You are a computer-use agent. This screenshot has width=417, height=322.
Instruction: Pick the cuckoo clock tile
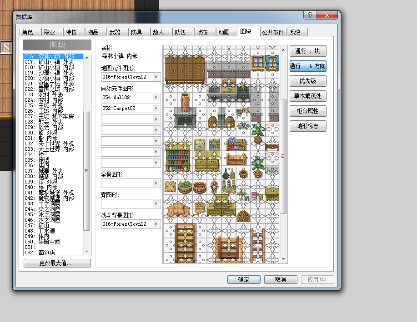click(214, 186)
